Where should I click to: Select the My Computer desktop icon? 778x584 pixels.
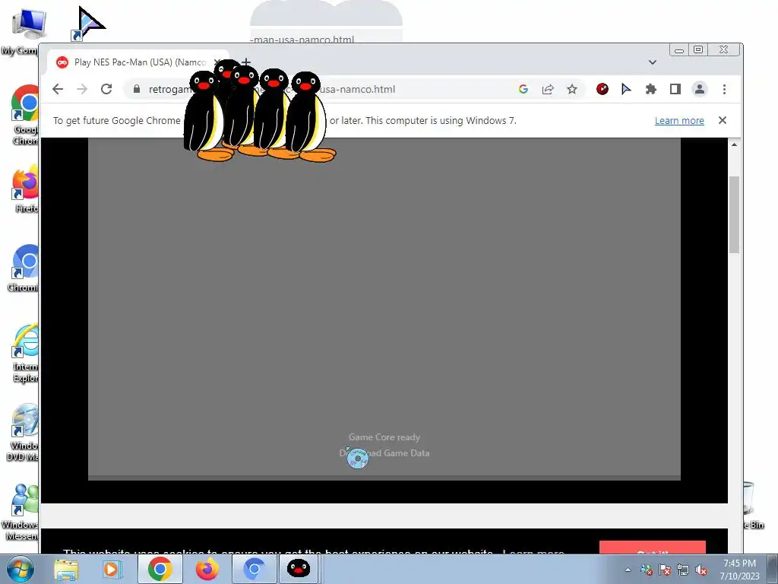[x=24, y=30]
